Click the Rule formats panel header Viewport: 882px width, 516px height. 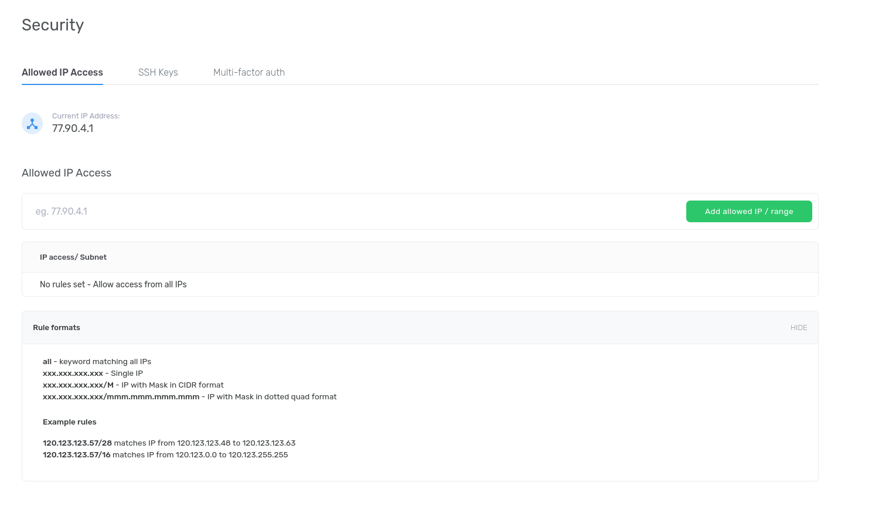(57, 328)
